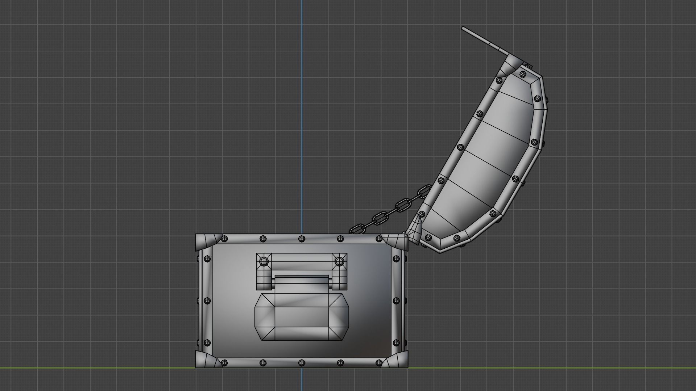Image resolution: width=696 pixels, height=391 pixels.
Task: Select the chain linking lid and chest
Action: click(x=390, y=210)
